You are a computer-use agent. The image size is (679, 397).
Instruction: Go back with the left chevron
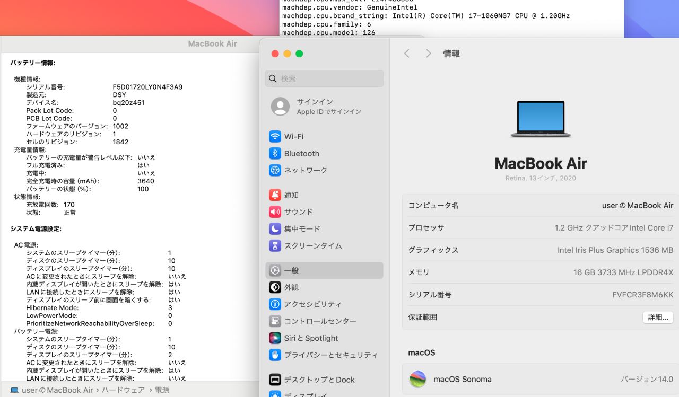(x=407, y=54)
